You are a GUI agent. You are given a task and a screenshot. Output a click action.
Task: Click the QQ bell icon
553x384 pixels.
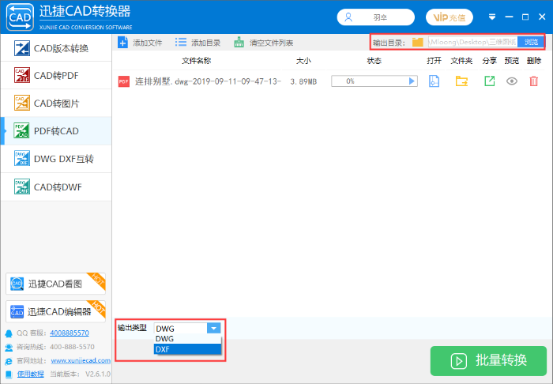(9, 333)
